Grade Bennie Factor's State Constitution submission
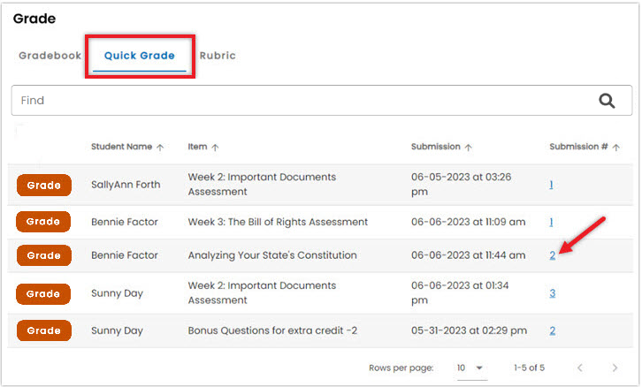The height and width of the screenshot is (387, 642). click(x=44, y=255)
